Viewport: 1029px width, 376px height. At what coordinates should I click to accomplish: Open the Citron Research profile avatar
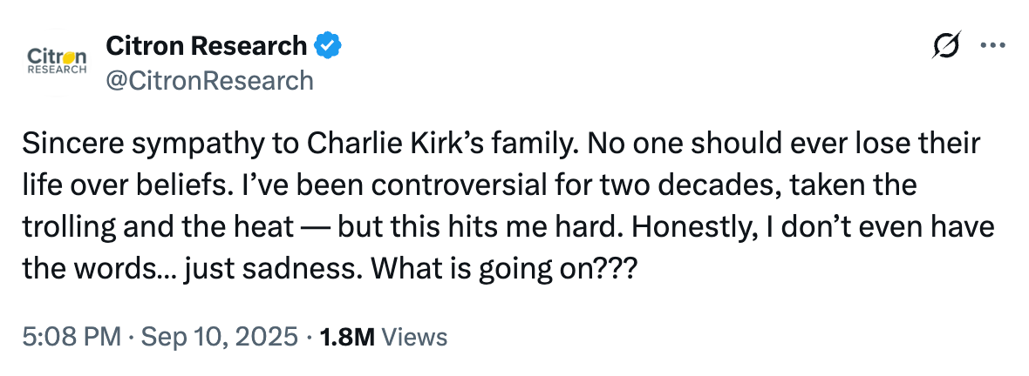pyautogui.click(x=58, y=61)
